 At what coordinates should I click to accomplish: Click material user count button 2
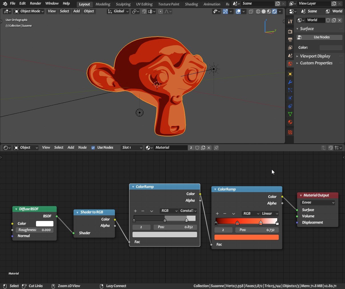tap(191, 148)
